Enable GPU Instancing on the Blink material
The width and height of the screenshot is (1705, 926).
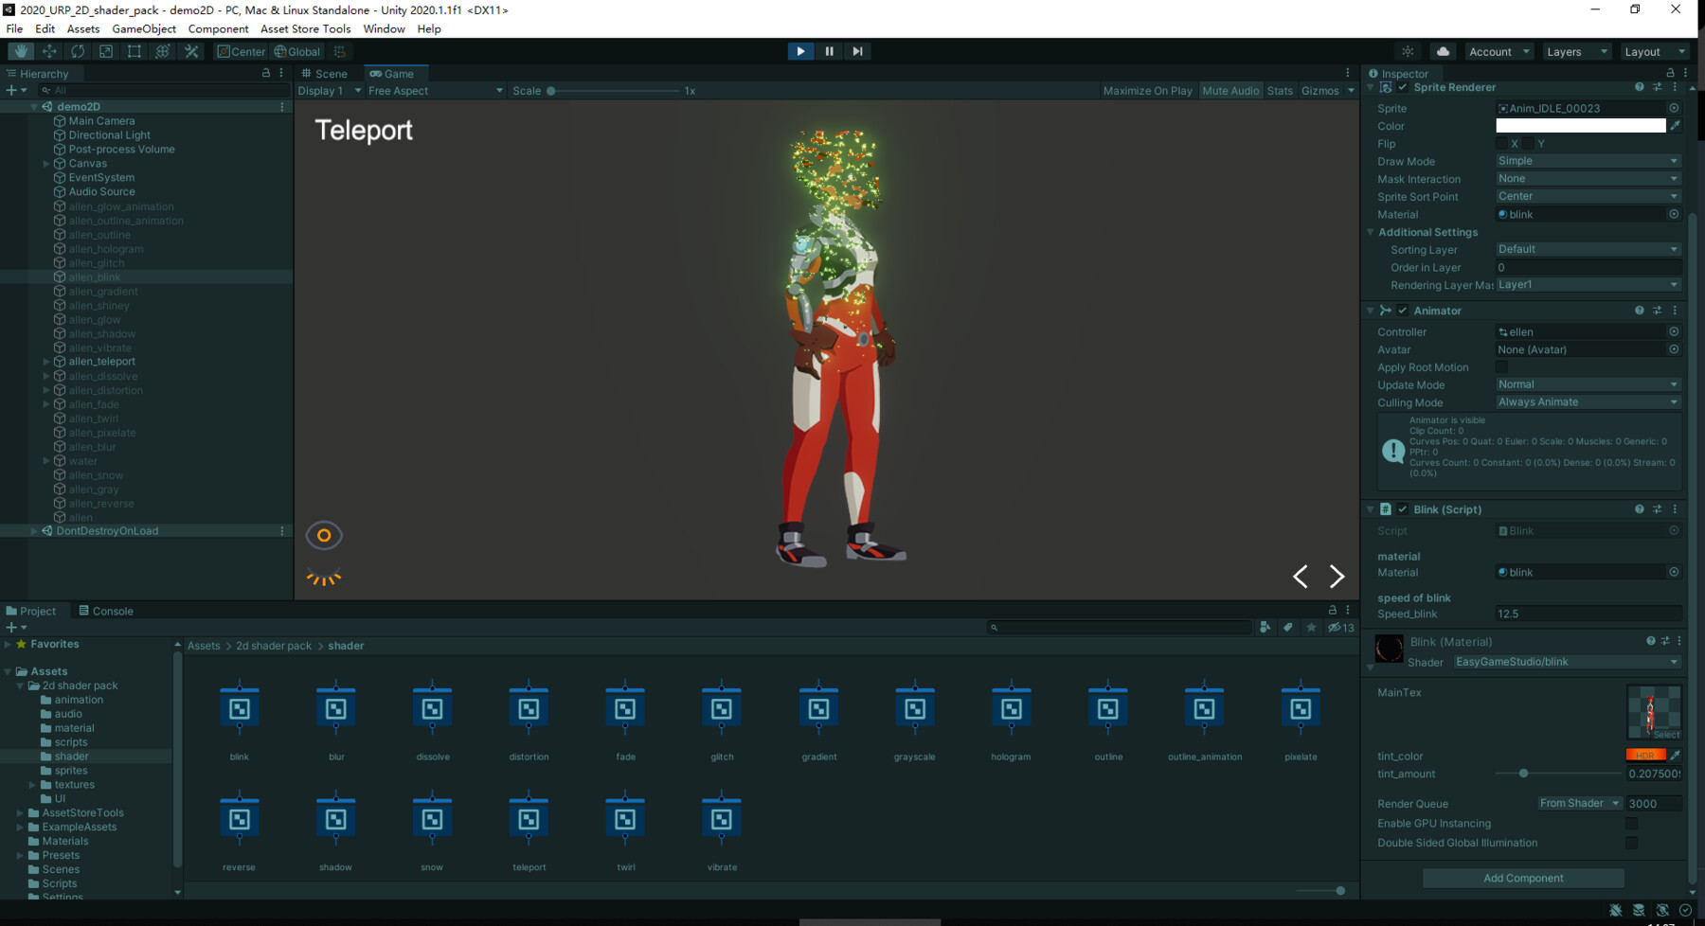(x=1631, y=823)
